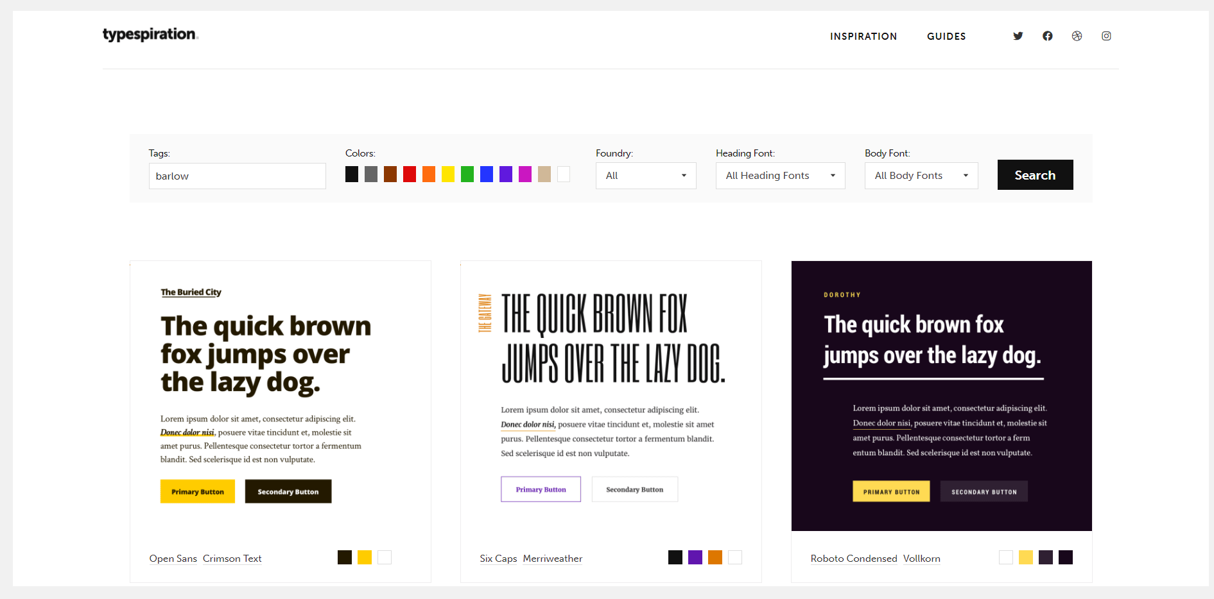Expand the Foundry dropdown
1214x599 pixels.
pos(646,176)
